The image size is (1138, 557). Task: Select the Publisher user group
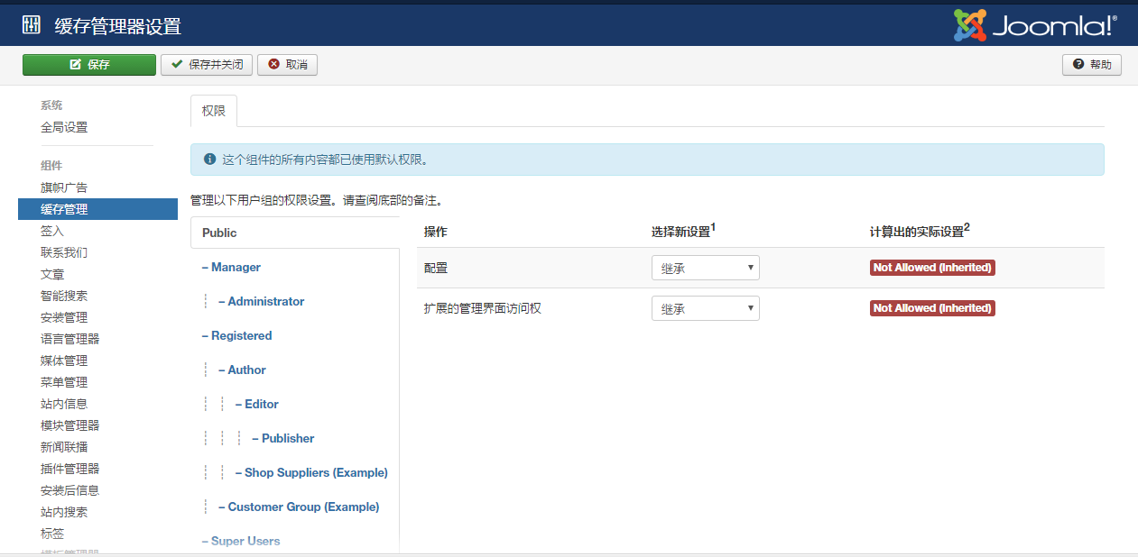(284, 438)
